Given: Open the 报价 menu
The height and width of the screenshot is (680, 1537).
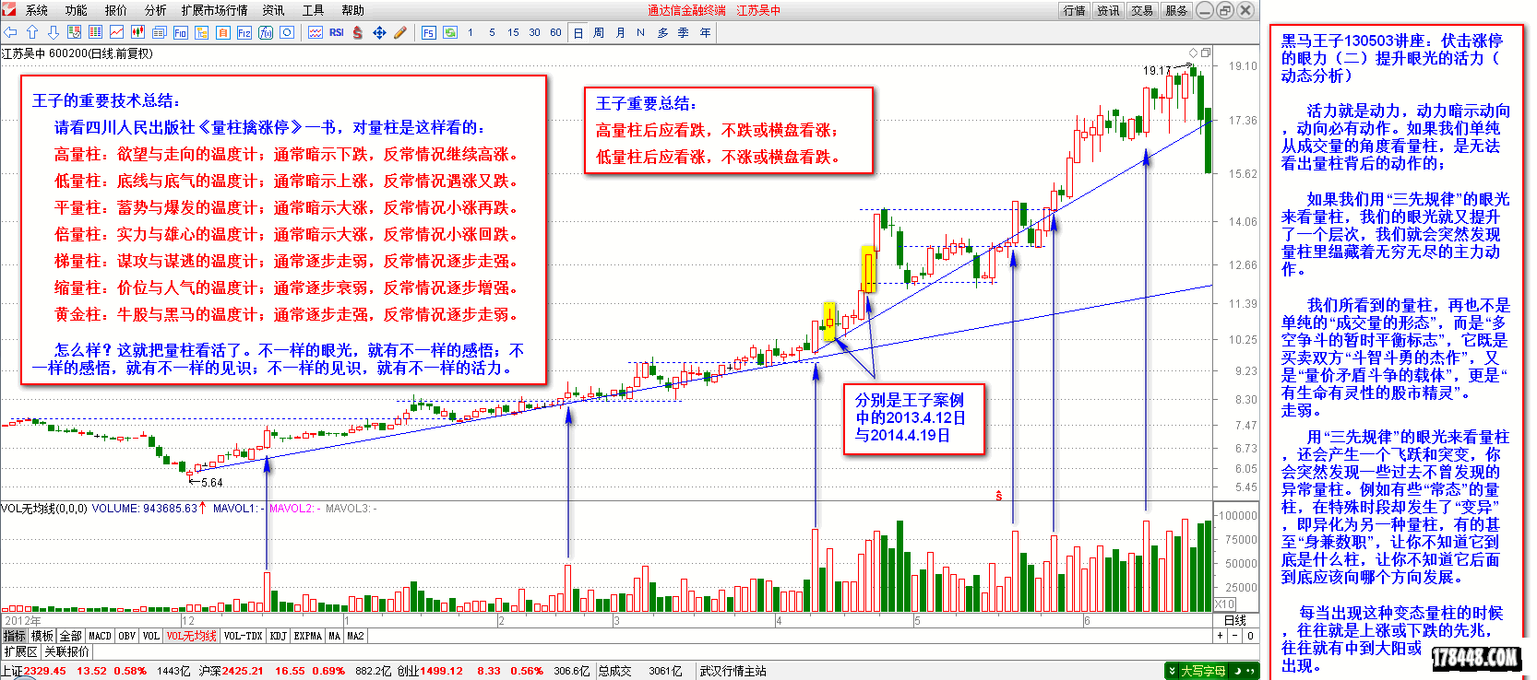Looking at the screenshot, I should click(116, 10).
